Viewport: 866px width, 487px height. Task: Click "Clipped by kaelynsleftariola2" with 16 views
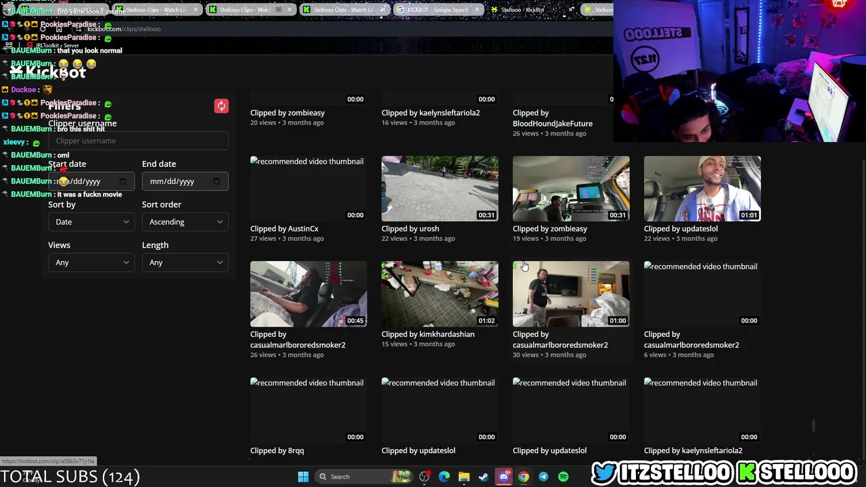tap(431, 113)
